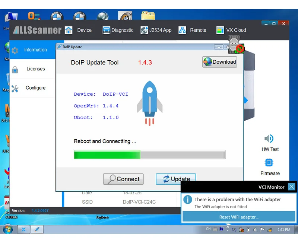Close the VCI Monitor notification
Screen dimensions: 298x242
(x=291, y=187)
